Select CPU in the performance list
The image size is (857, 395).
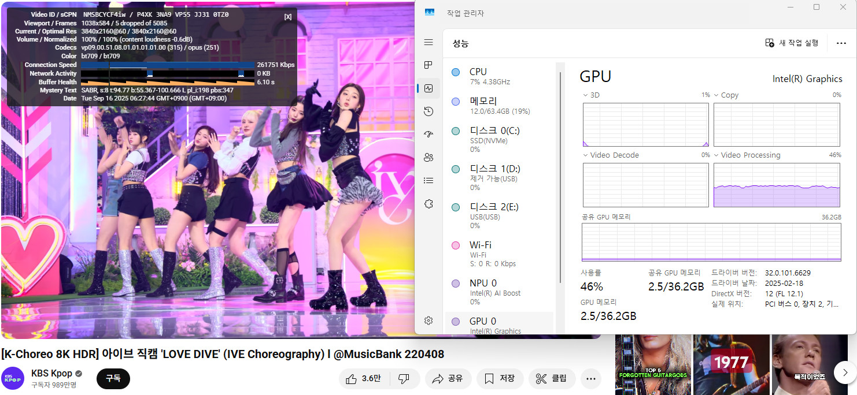[x=500, y=76]
